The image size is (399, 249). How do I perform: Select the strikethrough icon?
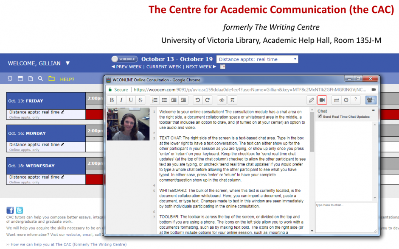coord(140,100)
